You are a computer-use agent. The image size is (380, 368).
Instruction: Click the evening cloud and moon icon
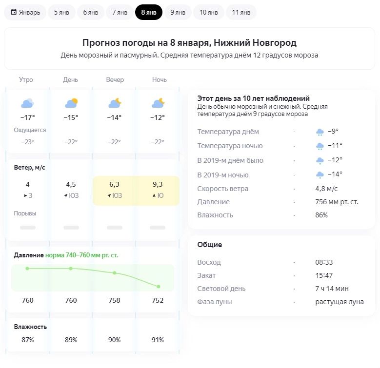click(x=114, y=103)
